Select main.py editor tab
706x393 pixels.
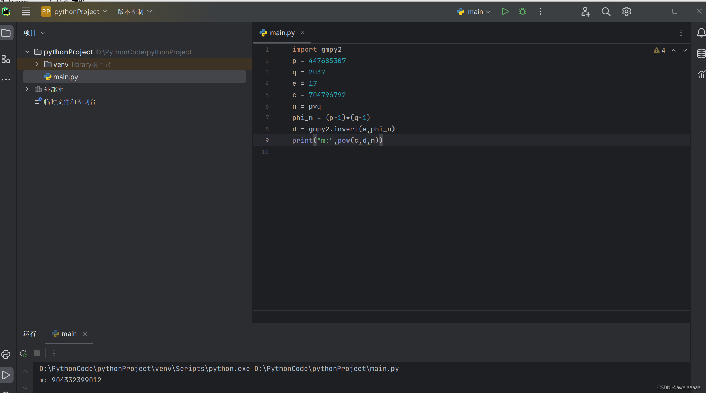282,33
